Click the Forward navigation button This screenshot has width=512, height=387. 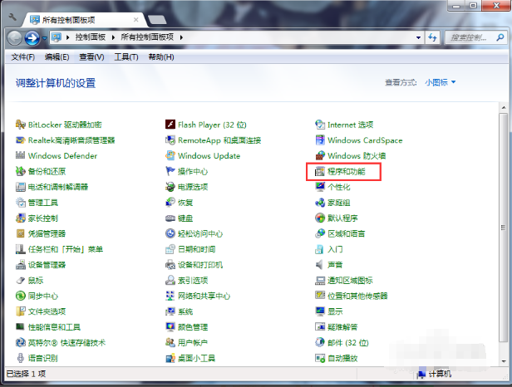32,38
